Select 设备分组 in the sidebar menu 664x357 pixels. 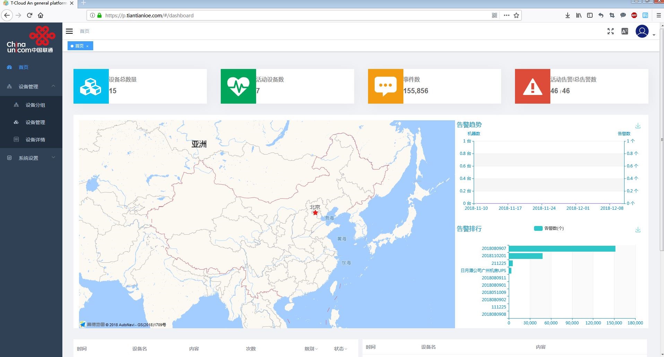coord(35,105)
